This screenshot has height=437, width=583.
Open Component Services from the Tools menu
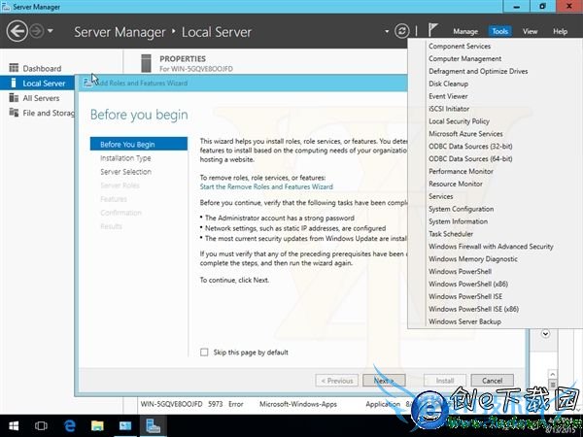pos(460,46)
